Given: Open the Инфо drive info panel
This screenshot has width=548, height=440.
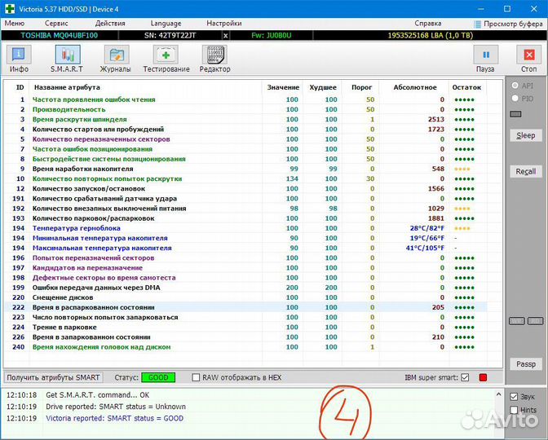Looking at the screenshot, I should [x=19, y=58].
